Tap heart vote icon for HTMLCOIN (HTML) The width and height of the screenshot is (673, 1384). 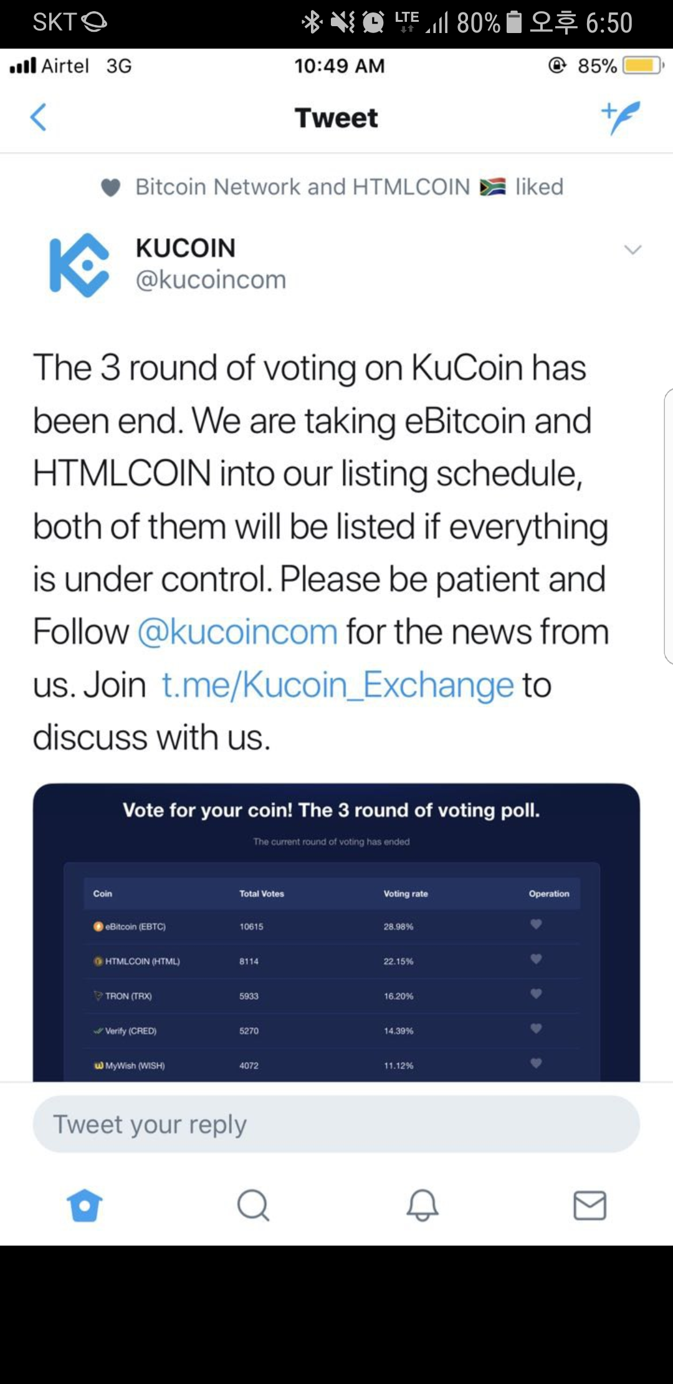536,959
